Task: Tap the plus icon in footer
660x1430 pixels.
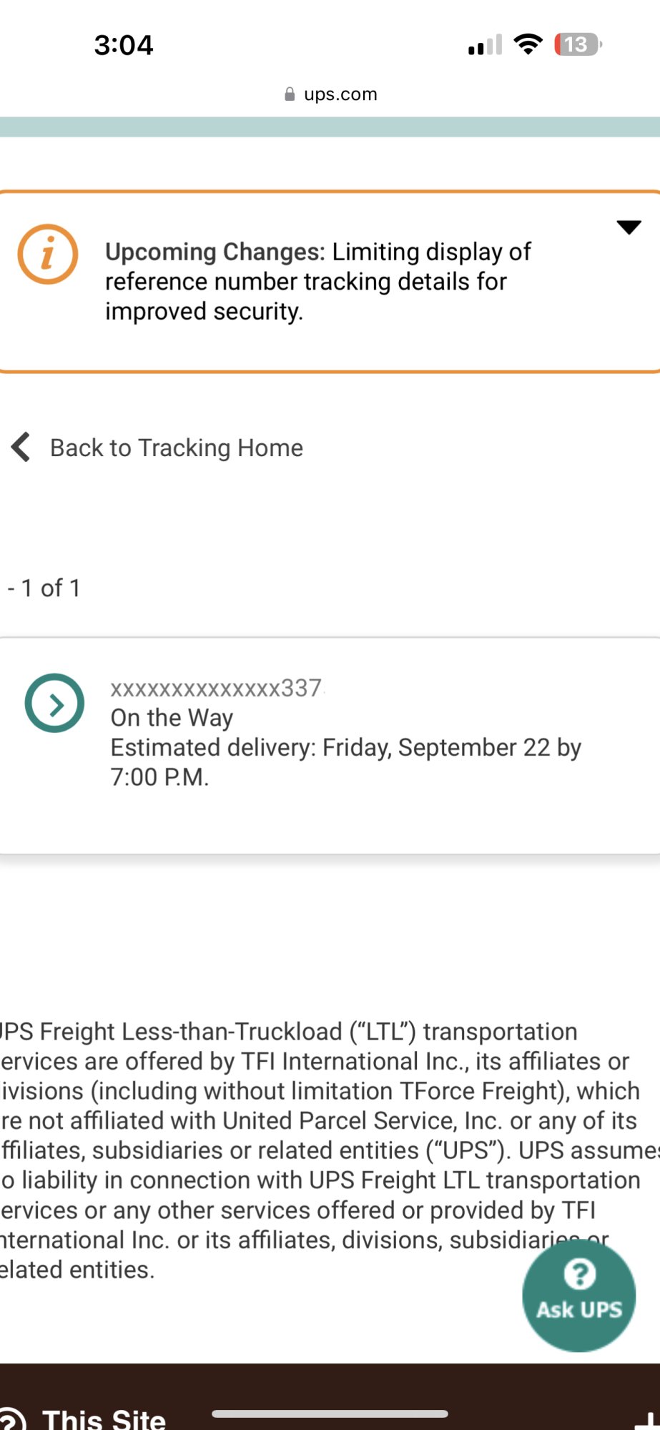Action: coord(647,1421)
